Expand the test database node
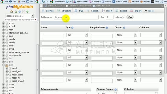Image resolution: width=167 pixels, height=94 pixels. [x=3, y=91]
